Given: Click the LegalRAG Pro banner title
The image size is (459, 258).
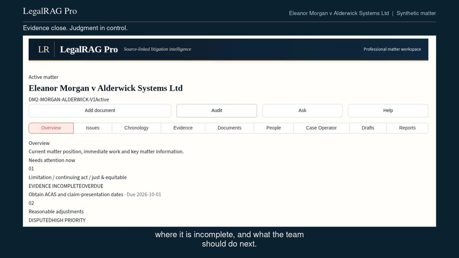Looking at the screenshot, I should tap(89, 49).
